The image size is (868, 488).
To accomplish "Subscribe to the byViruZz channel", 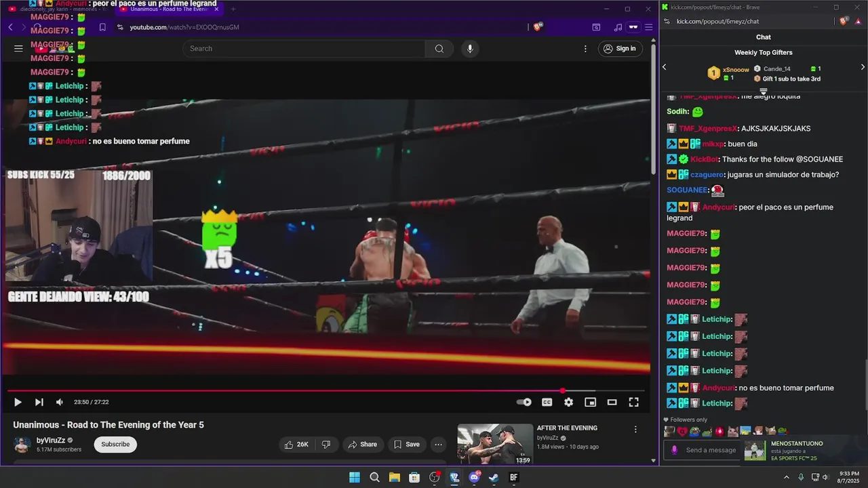I will (x=115, y=445).
